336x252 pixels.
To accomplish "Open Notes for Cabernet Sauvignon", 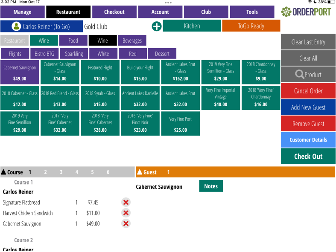I will point(211,186).
